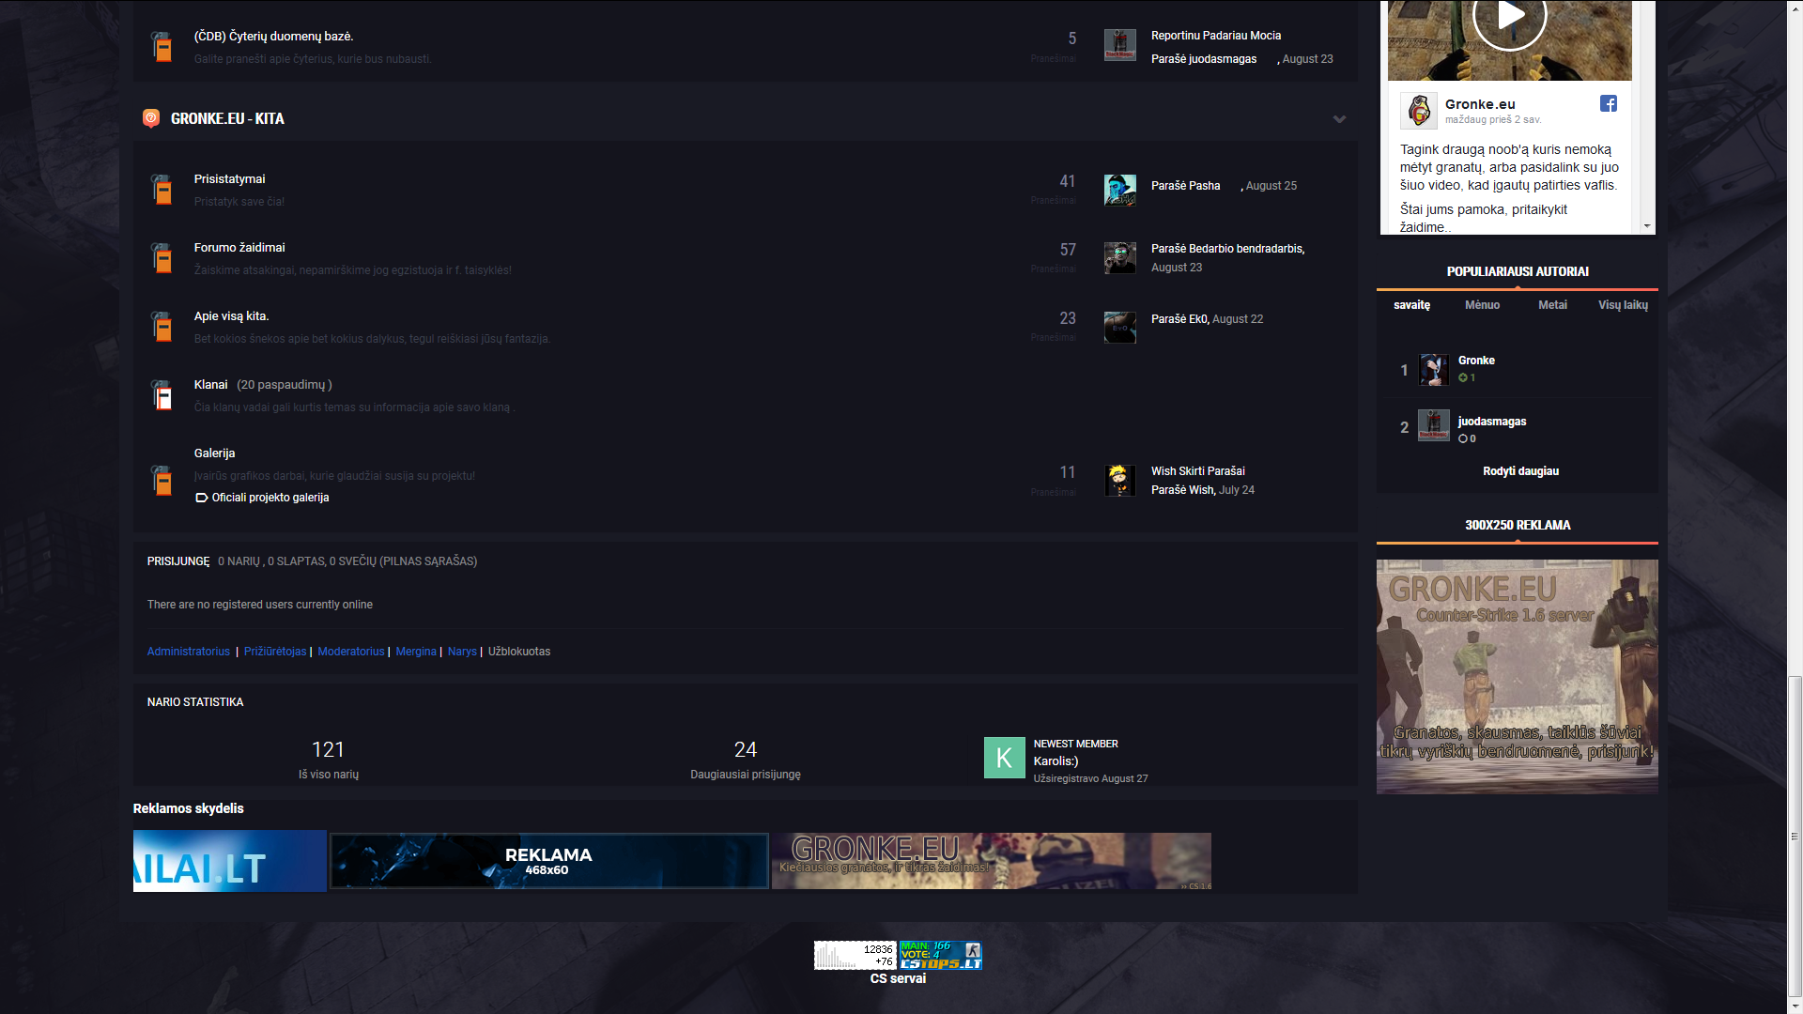Image resolution: width=1803 pixels, height=1014 pixels.
Task: Click the Gronke.eu page logo in Facebook widget
Action: 1419,111
